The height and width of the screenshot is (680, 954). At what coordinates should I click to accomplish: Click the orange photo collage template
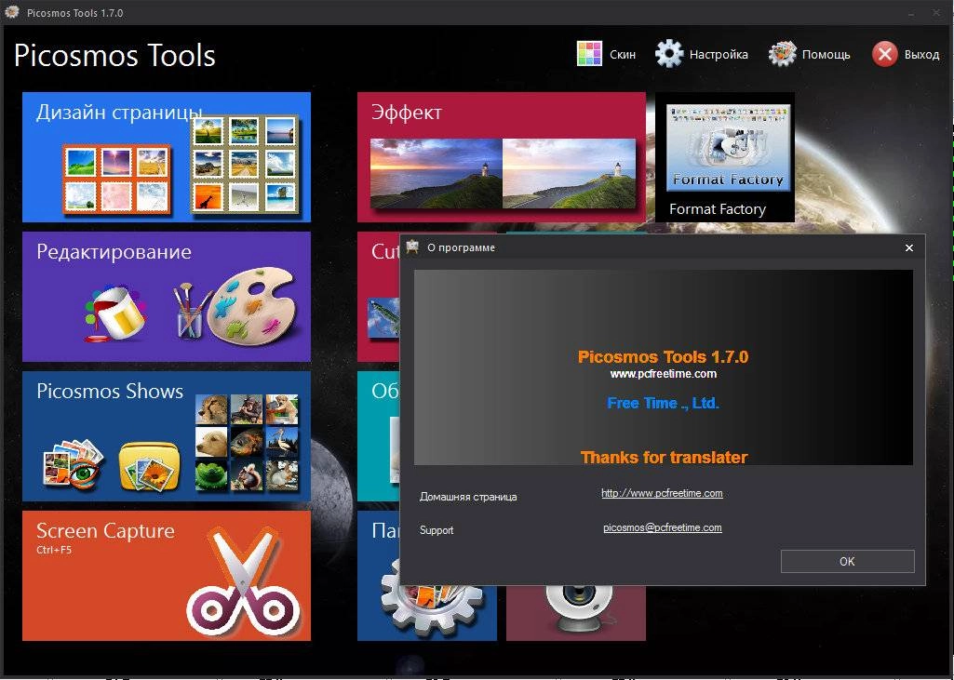[x=116, y=180]
